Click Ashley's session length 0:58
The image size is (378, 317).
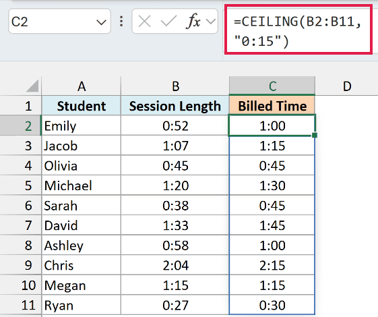(x=175, y=245)
